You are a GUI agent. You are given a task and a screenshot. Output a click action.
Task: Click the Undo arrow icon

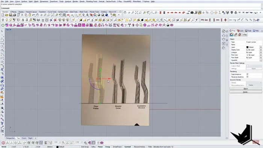pos(33,15)
